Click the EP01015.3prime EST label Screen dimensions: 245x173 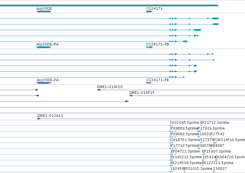[198, 169]
